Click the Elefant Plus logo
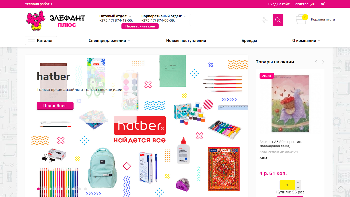The width and height of the screenshot is (350, 197). [x=56, y=21]
